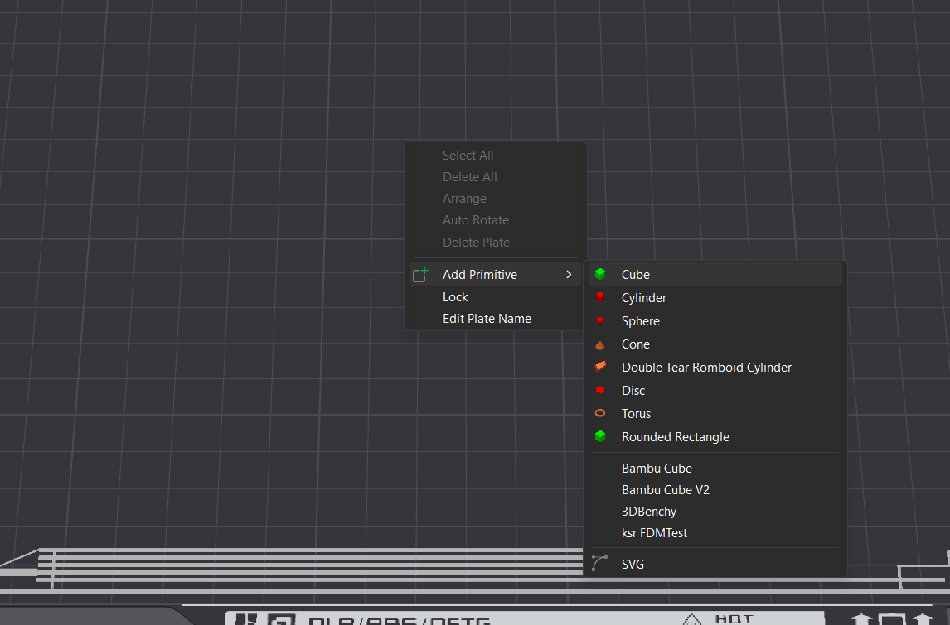Select Bambu Cube V2
The height and width of the screenshot is (625, 950).
[665, 489]
